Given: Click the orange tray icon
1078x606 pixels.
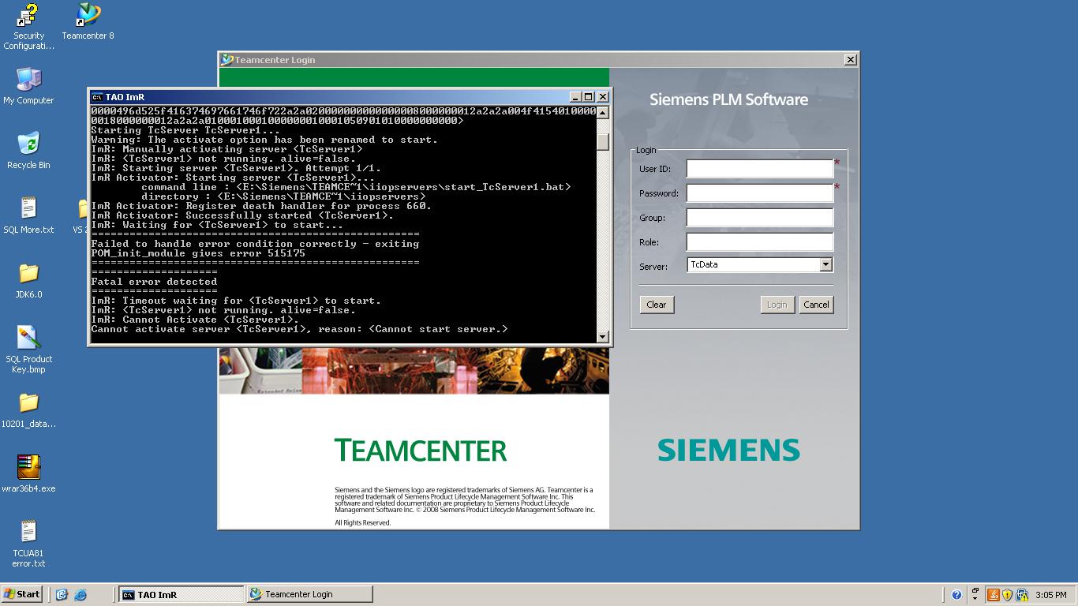Looking at the screenshot, I should point(994,595).
